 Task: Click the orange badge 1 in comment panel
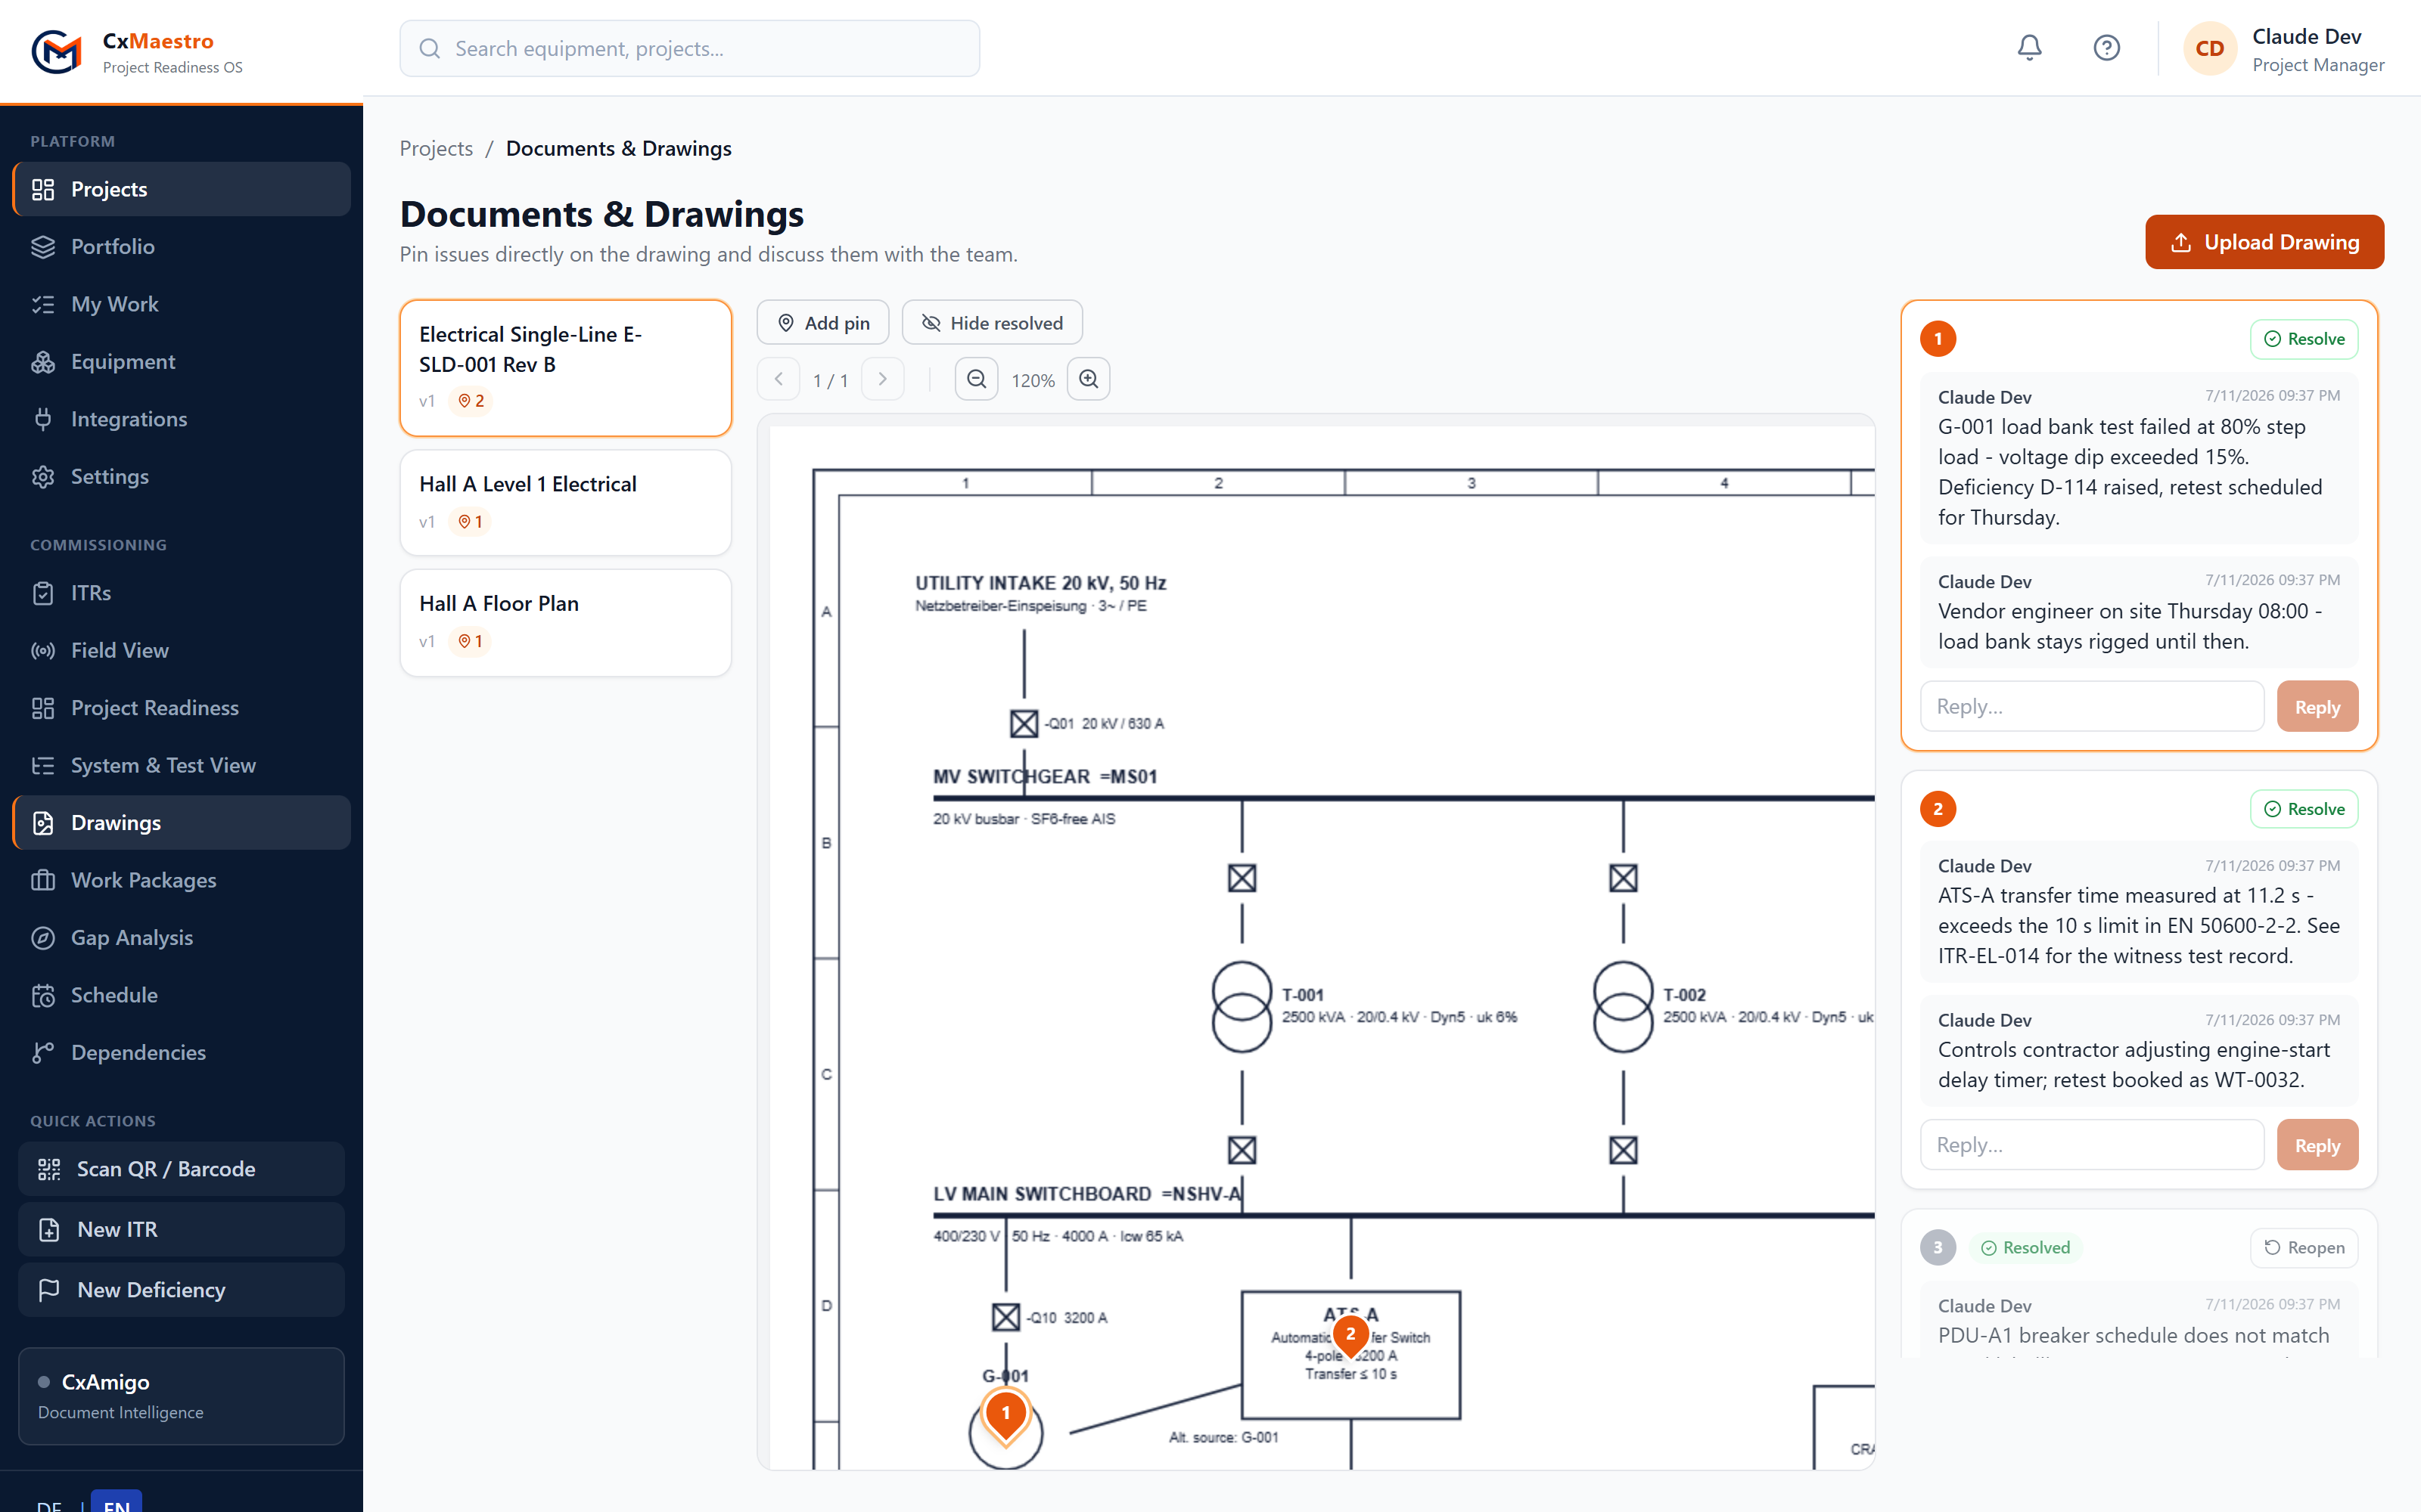click(1938, 339)
